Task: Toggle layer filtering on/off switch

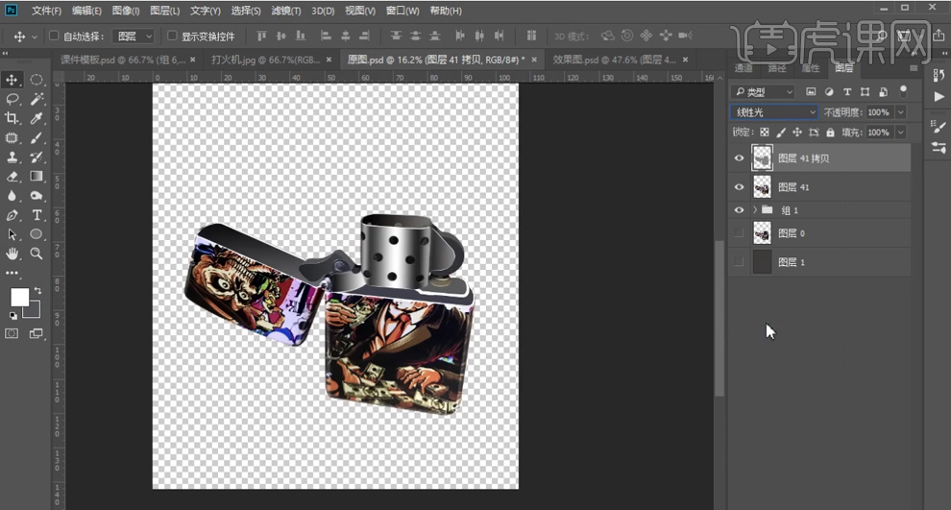Action: coord(903,91)
